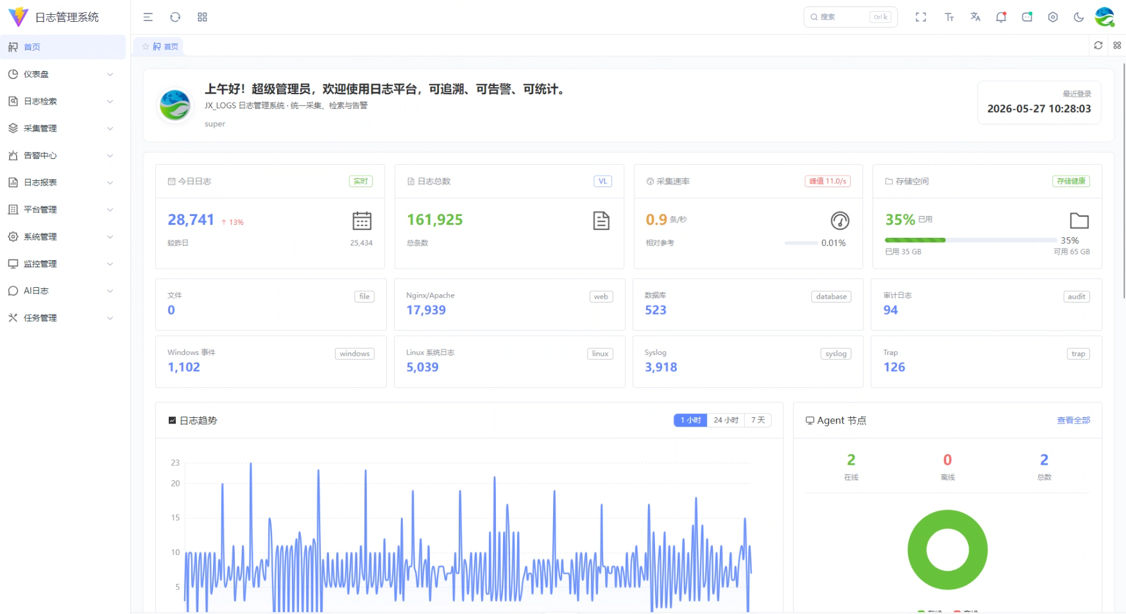This screenshot has width=1126, height=614.
Task: Expand the 告警中心 sidebar menu
Action: (63, 156)
